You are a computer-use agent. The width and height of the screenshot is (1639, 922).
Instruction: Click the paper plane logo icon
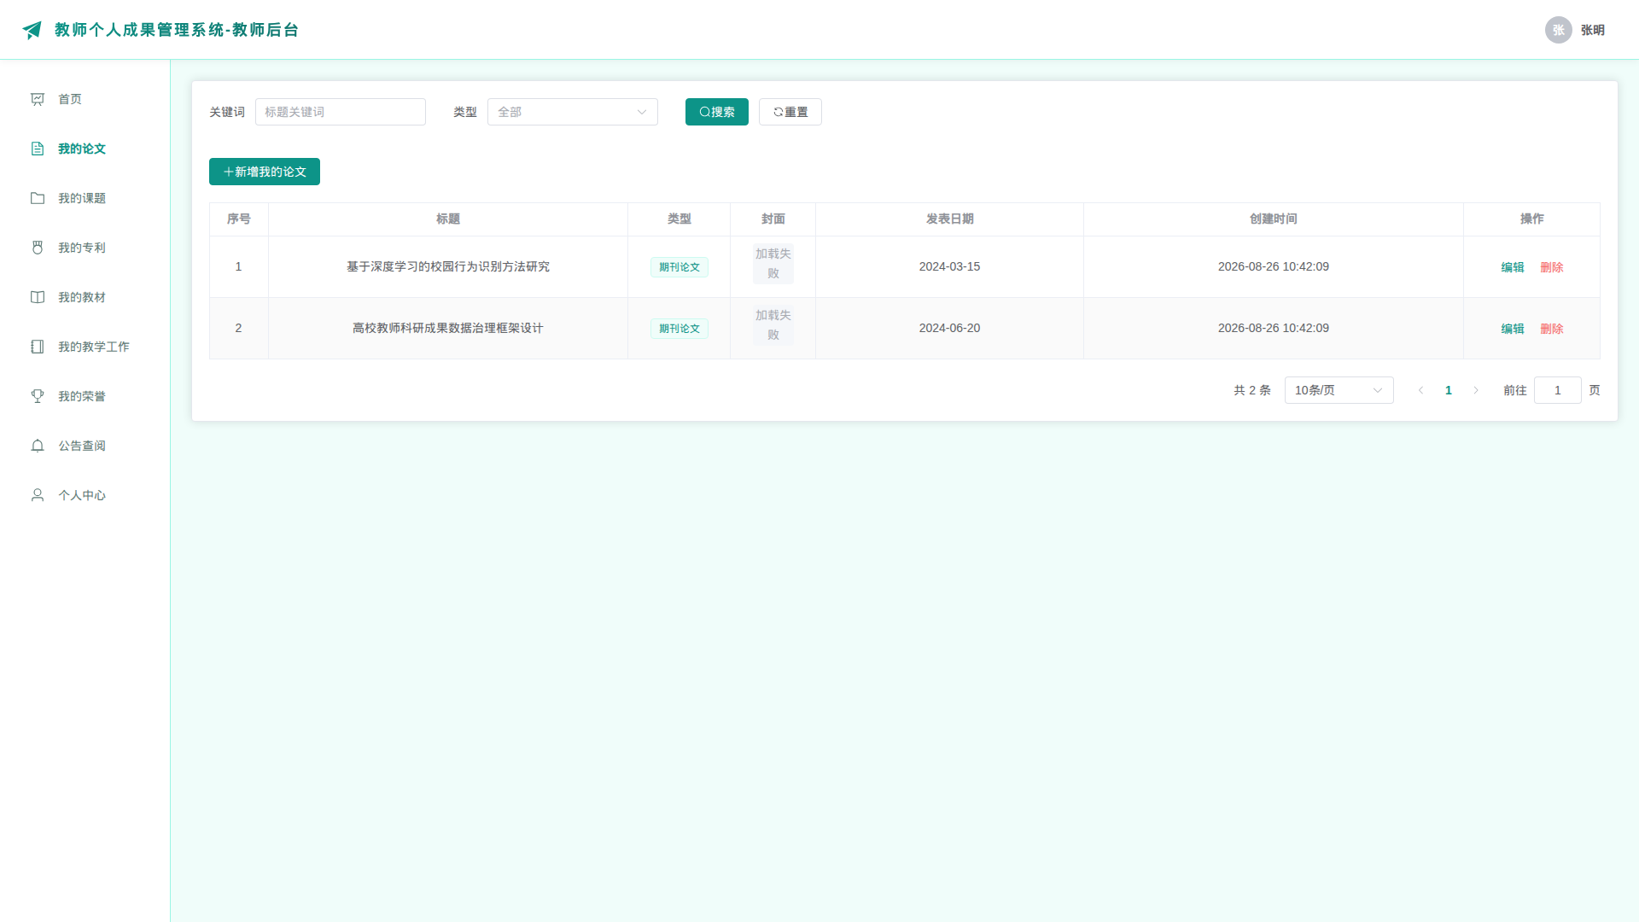pyautogui.click(x=32, y=30)
